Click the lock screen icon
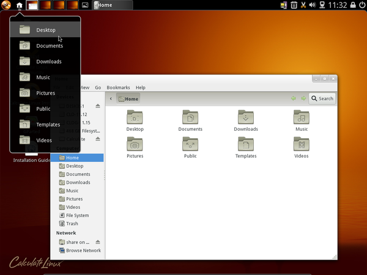The image size is (367, 275). [x=353, y=5]
